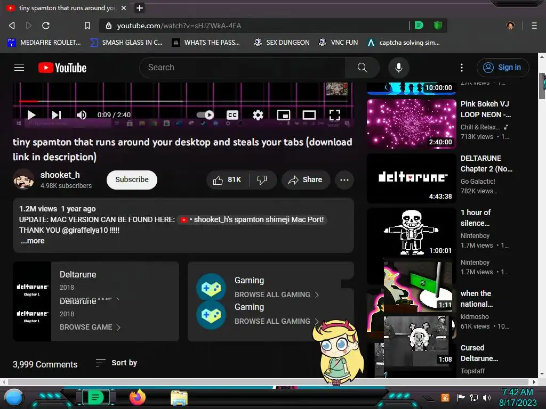Close the tiny spamton tab
This screenshot has width=546, height=409.
124,7
